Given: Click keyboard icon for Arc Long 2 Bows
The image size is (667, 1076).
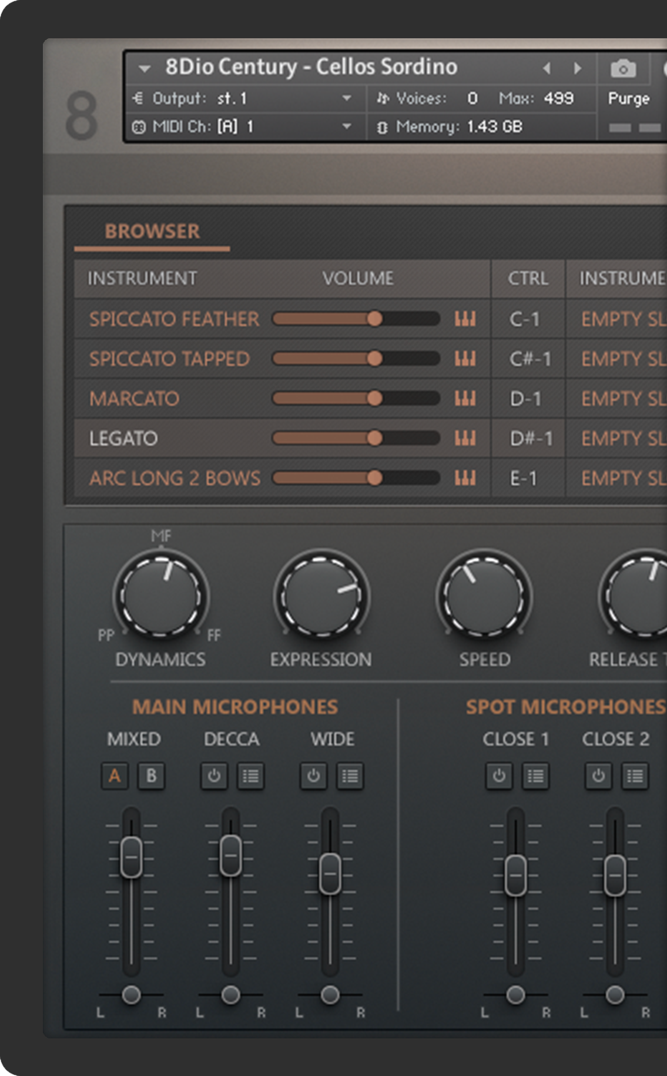Looking at the screenshot, I should click(x=465, y=478).
